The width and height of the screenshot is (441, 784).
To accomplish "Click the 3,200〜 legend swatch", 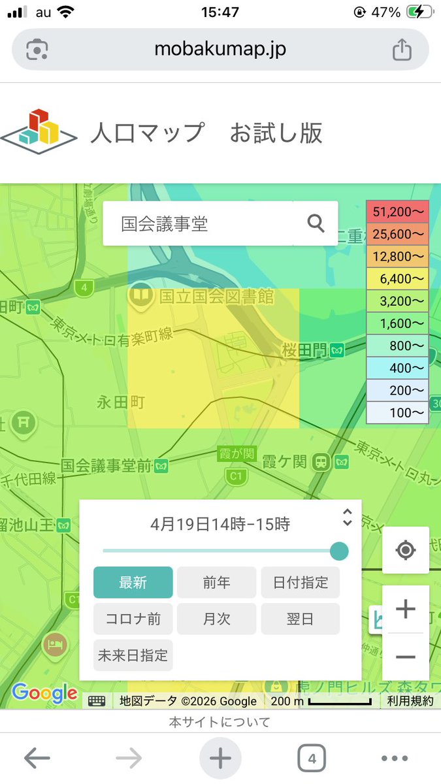I will click(x=397, y=301).
